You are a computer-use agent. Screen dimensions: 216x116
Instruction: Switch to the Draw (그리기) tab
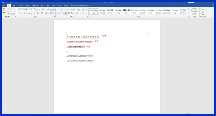coord(20,6)
